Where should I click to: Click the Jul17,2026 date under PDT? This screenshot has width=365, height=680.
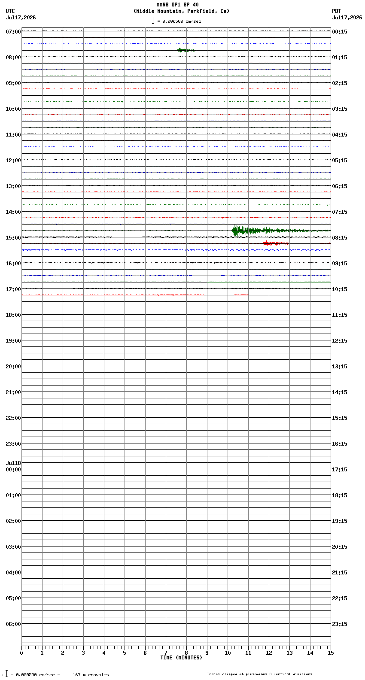(x=347, y=18)
